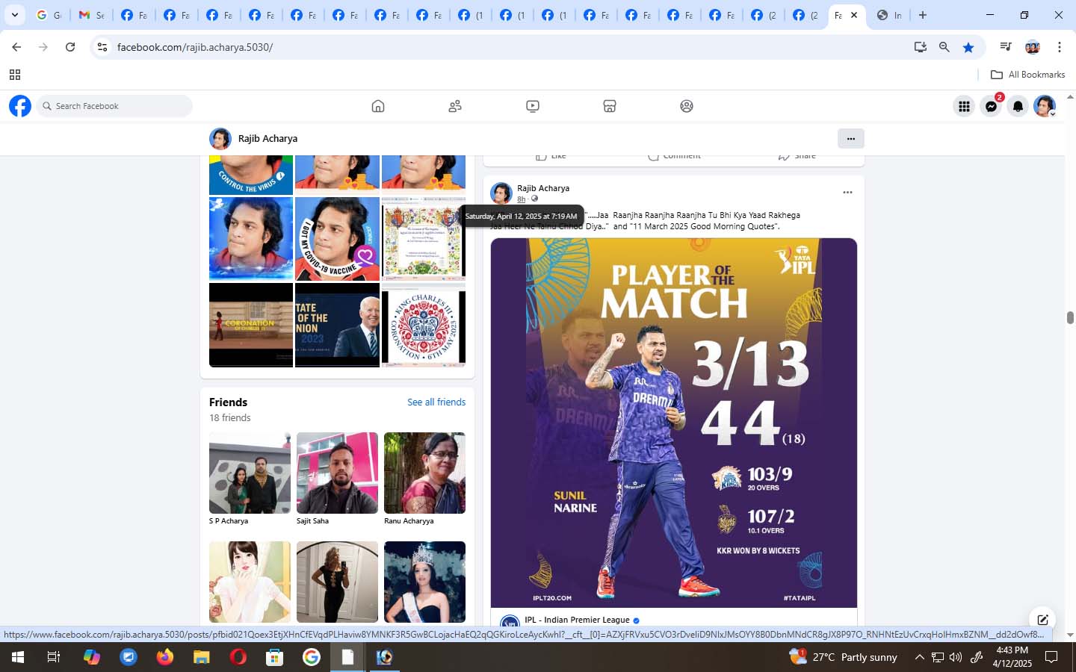
Task: Switch to the Gmail tab
Action: coord(91,15)
